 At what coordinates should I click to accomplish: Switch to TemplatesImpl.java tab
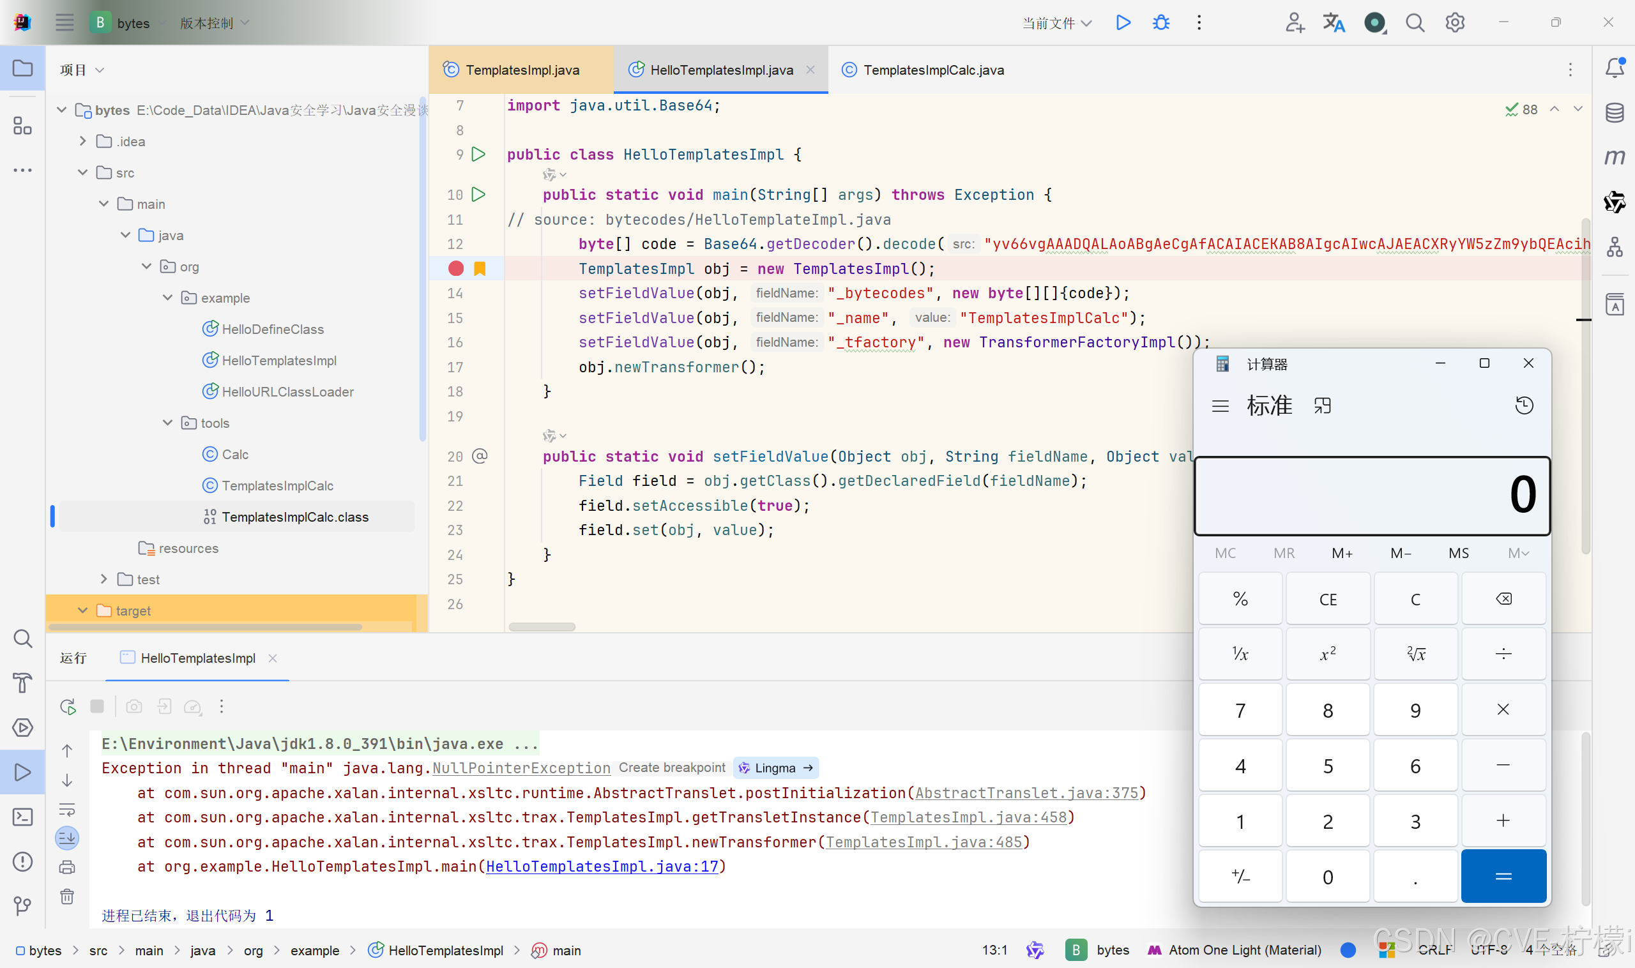click(x=522, y=70)
